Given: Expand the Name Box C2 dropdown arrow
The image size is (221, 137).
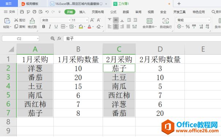Looking at the screenshot, I should [x=38, y=39].
